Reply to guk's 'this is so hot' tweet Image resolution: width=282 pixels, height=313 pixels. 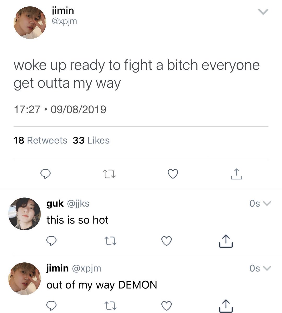tap(52, 241)
